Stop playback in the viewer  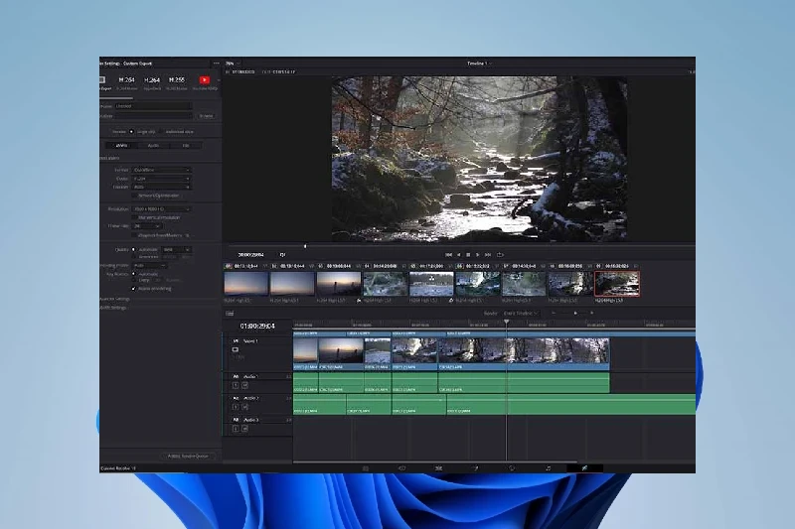468,255
